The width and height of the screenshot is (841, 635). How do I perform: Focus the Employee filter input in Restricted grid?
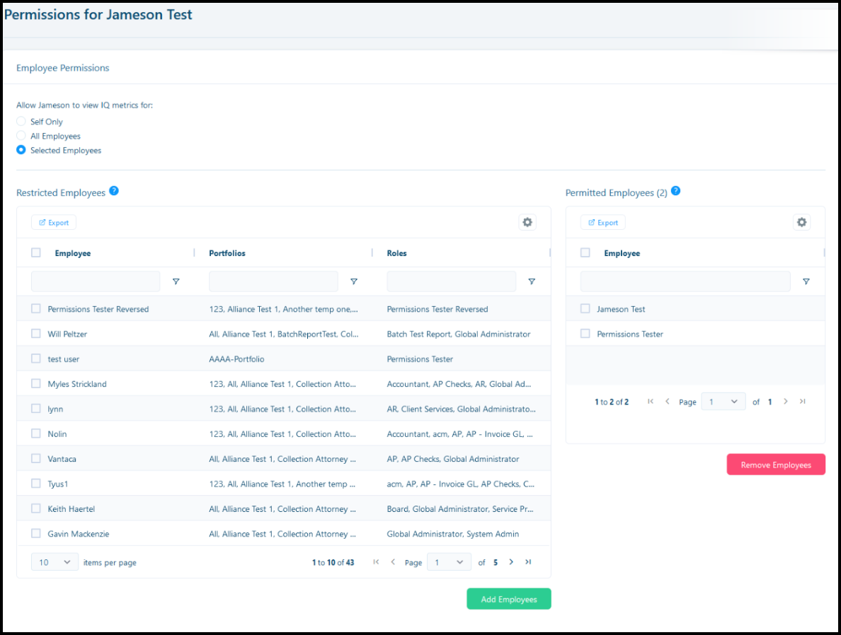tap(96, 281)
